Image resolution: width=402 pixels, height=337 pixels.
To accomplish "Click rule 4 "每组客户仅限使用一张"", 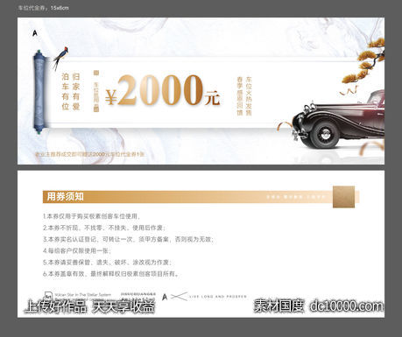I will (77, 250).
